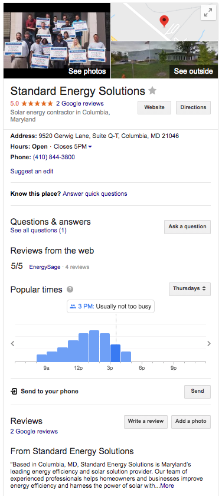Get Directions to the business
This screenshot has width=222, height=496.
(193, 107)
